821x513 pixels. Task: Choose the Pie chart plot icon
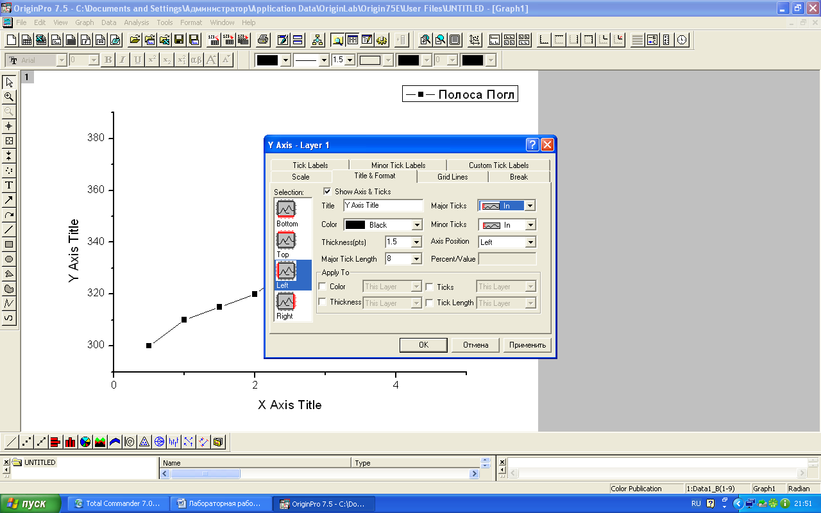[x=85, y=442]
